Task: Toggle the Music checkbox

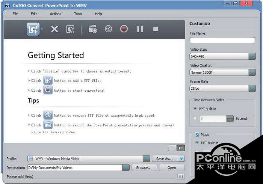Action: [x=197, y=134]
